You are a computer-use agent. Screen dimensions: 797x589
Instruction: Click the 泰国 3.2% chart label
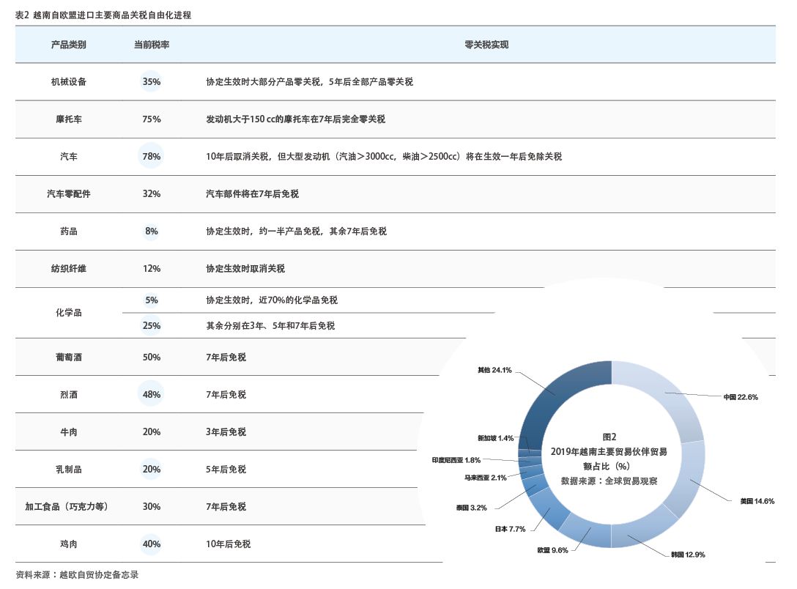[471, 508]
